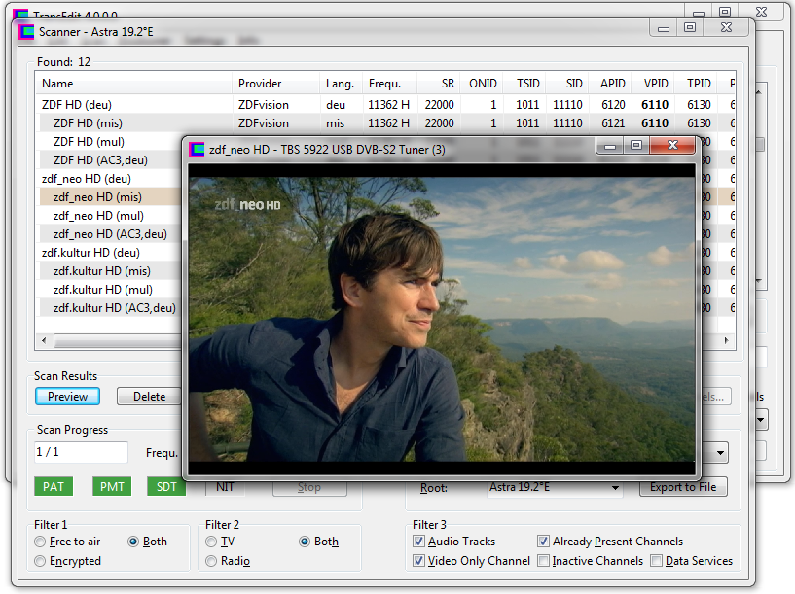Toggle Video Only Channel checkbox

click(x=418, y=561)
